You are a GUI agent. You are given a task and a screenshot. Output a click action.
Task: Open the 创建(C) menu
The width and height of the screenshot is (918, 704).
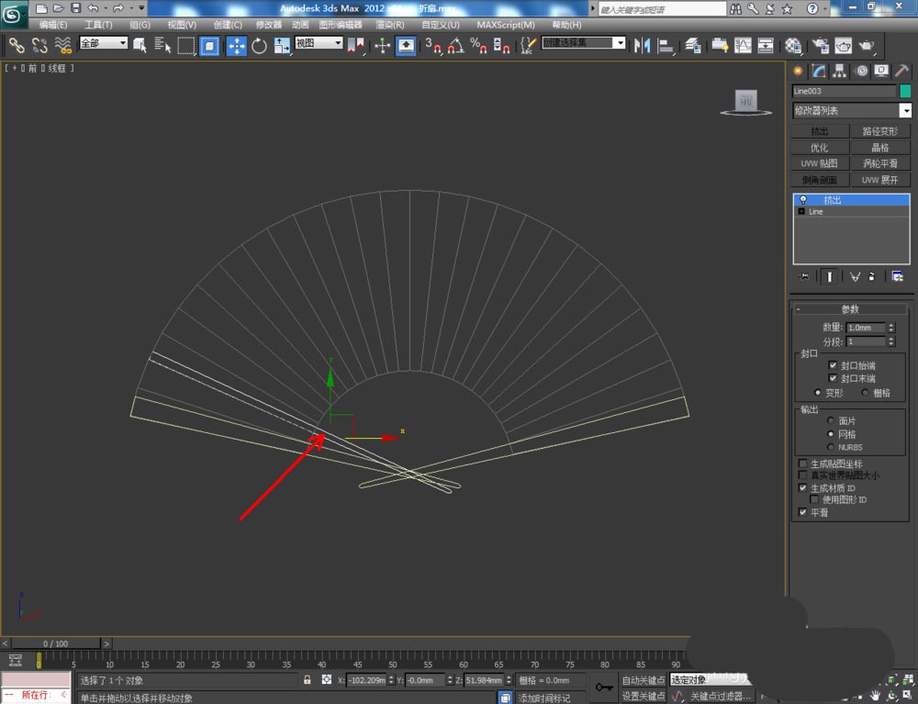(x=228, y=25)
